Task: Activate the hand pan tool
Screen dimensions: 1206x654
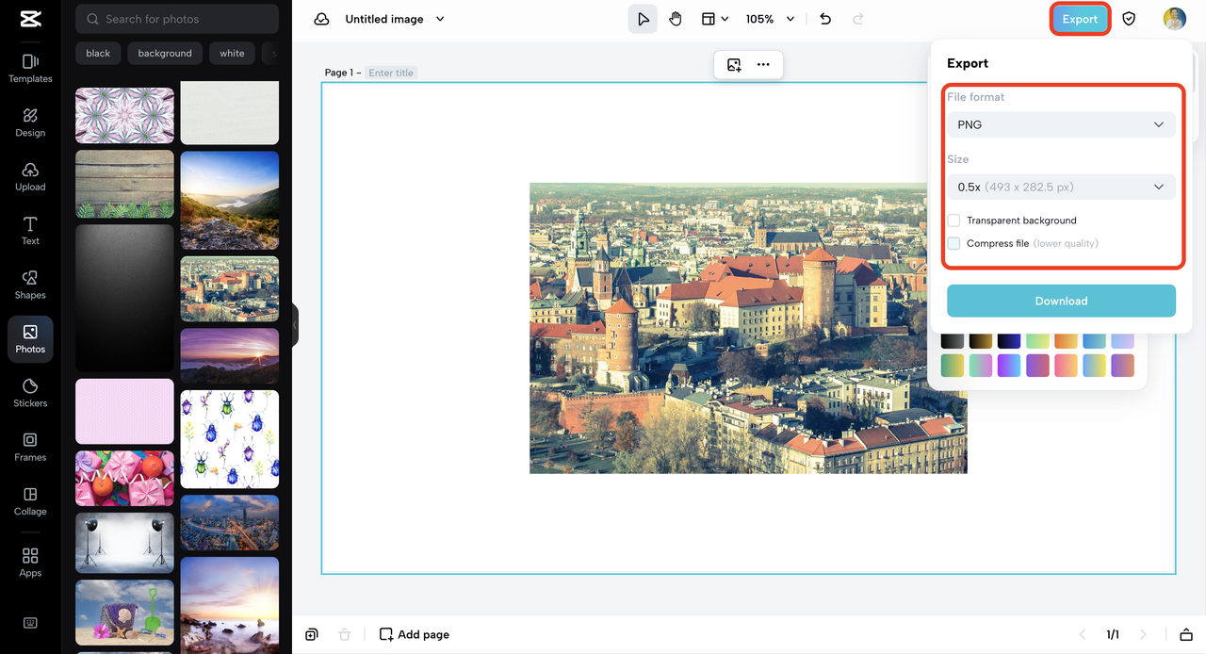Action: pyautogui.click(x=676, y=19)
